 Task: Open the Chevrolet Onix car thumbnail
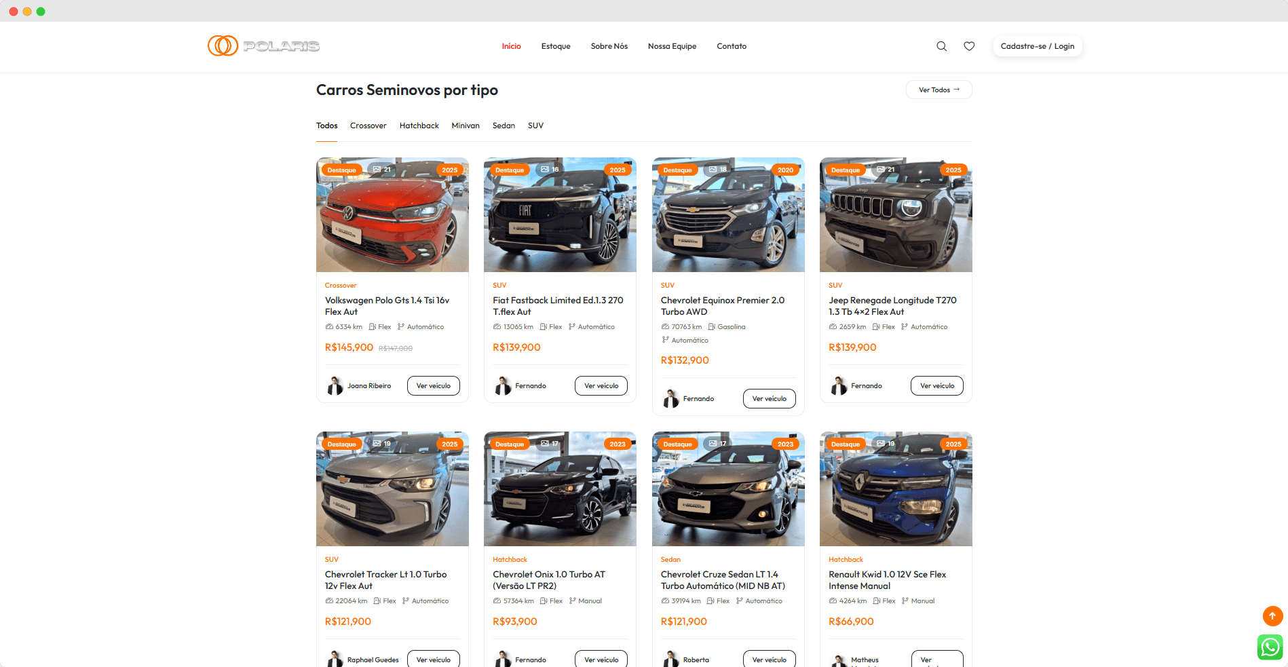pyautogui.click(x=560, y=489)
